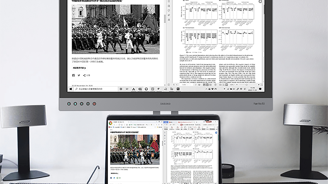Select the open tab in laptop browser
This screenshot has height=184, width=328.
click(121, 122)
